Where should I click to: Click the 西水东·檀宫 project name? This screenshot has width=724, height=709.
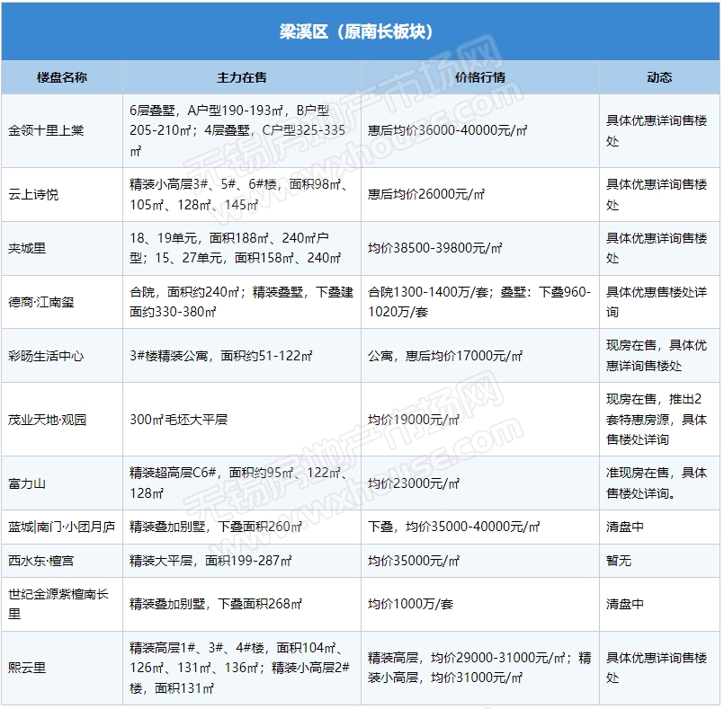41,561
